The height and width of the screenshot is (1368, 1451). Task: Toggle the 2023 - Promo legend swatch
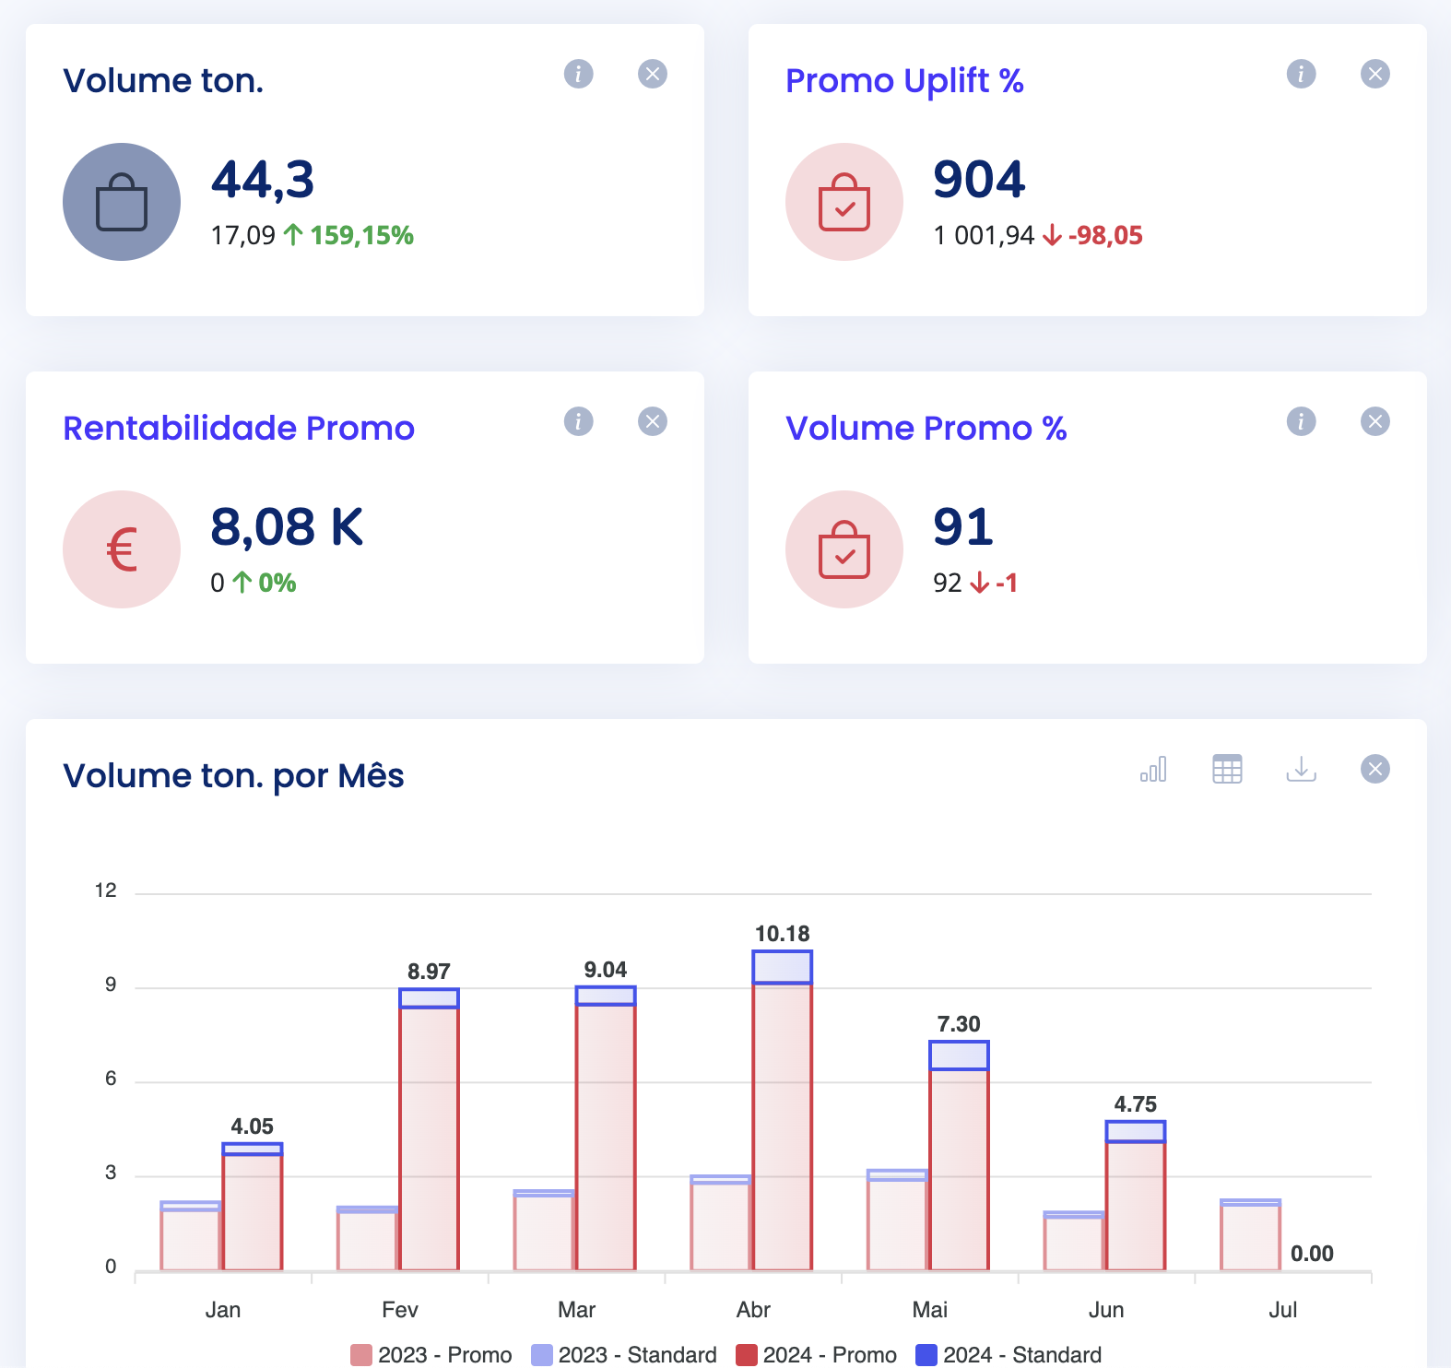click(361, 1354)
